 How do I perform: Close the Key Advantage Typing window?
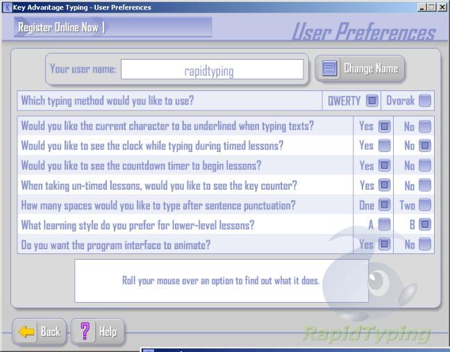[x=442, y=7]
